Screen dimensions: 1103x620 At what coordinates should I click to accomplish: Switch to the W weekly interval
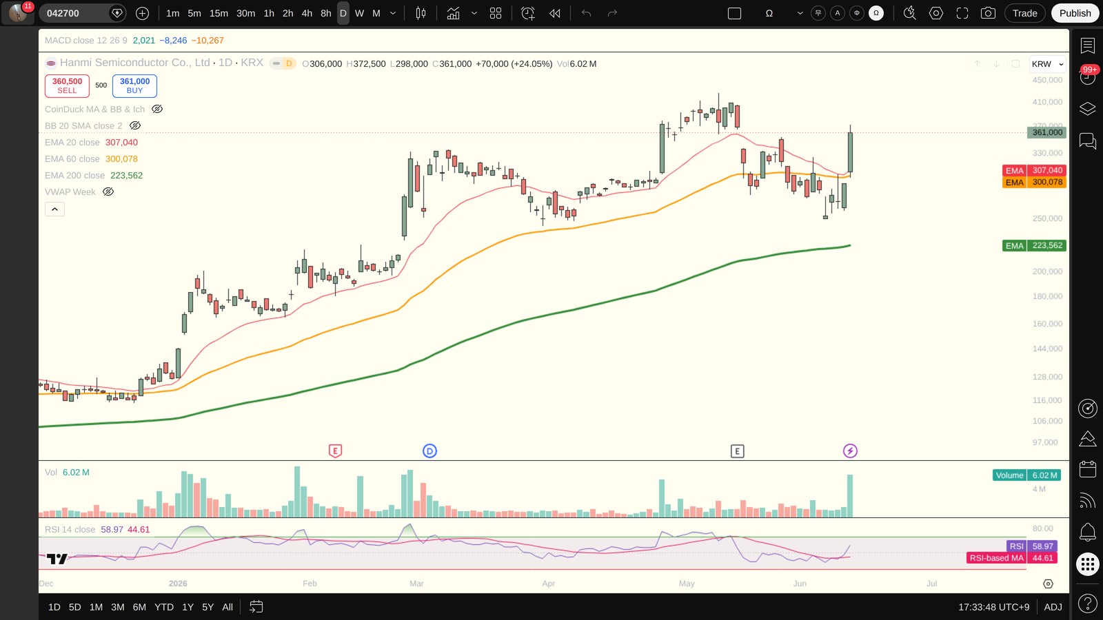click(359, 13)
